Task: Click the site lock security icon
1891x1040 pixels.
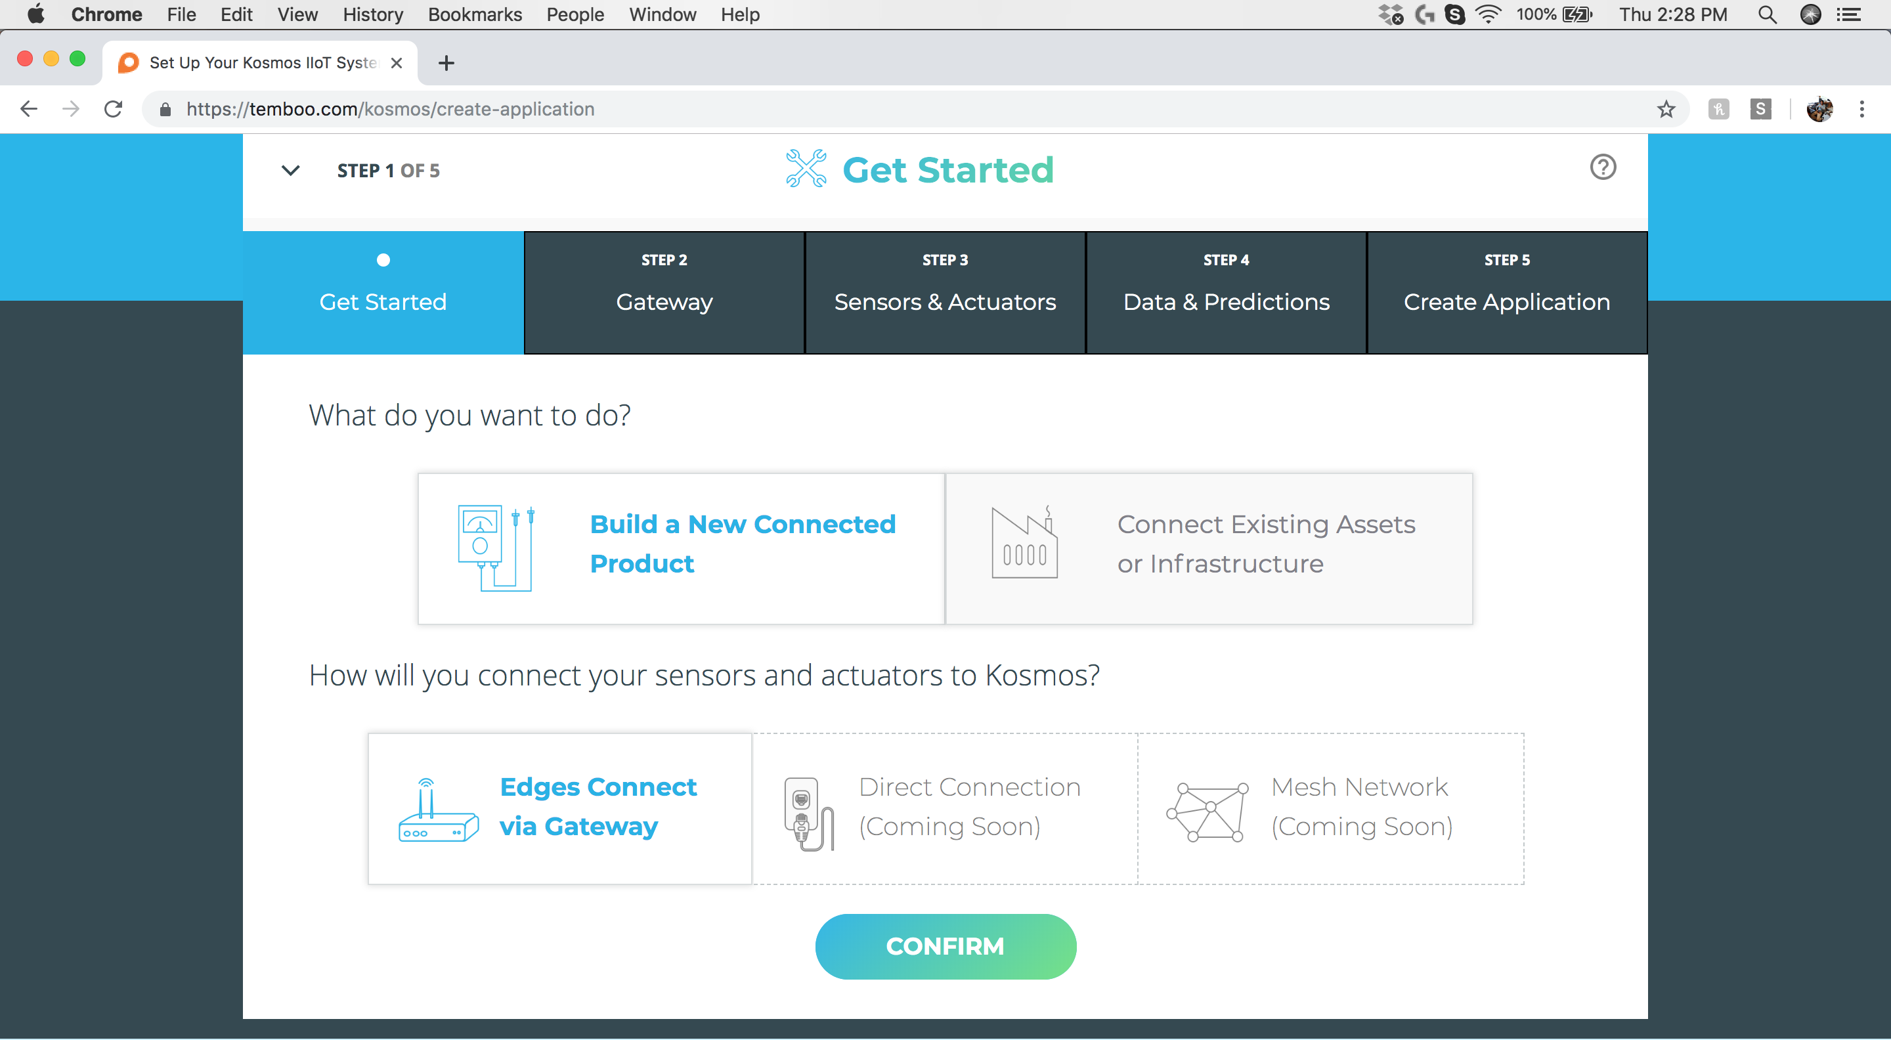Action: point(165,110)
